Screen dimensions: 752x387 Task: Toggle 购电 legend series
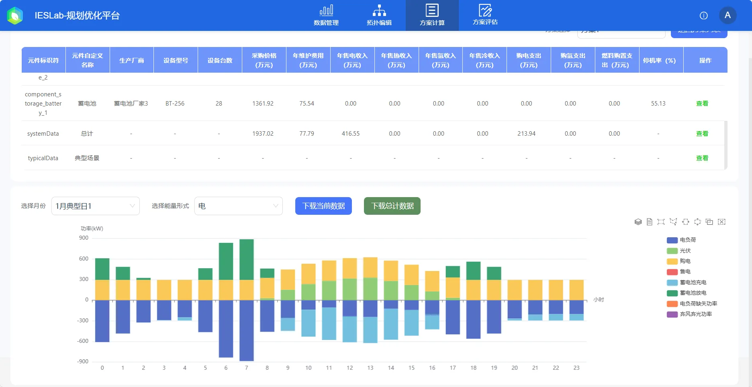[x=679, y=261]
